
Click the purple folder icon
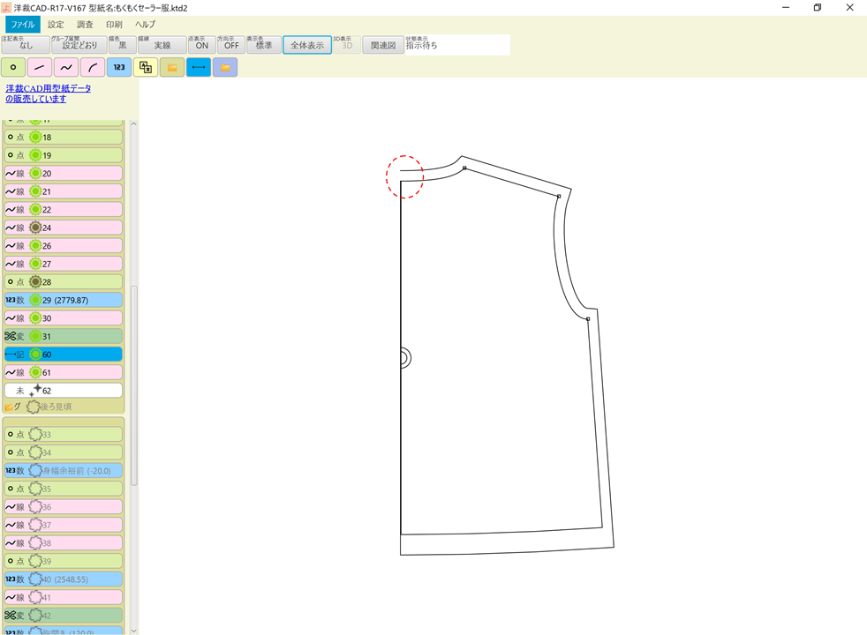[225, 67]
